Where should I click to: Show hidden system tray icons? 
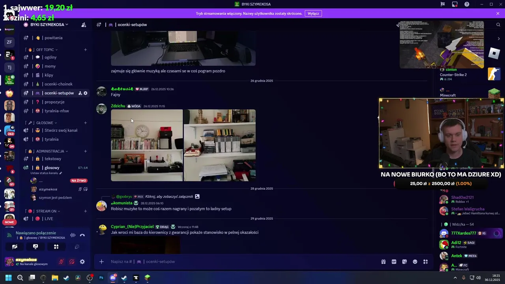(x=455, y=278)
